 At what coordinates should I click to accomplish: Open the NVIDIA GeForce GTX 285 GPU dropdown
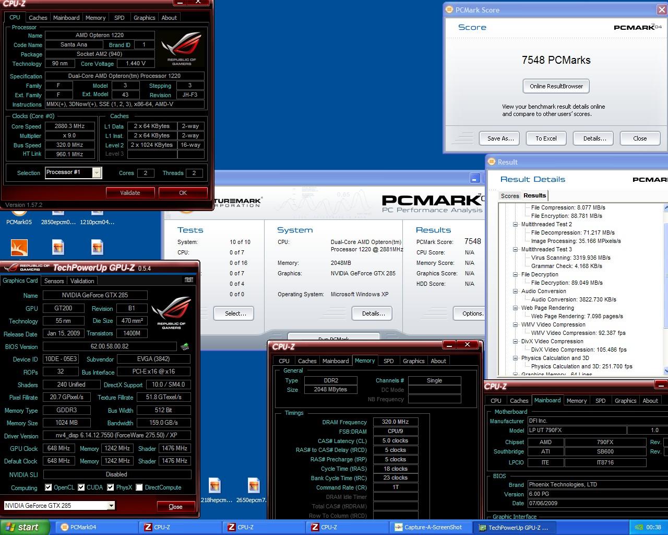point(111,506)
